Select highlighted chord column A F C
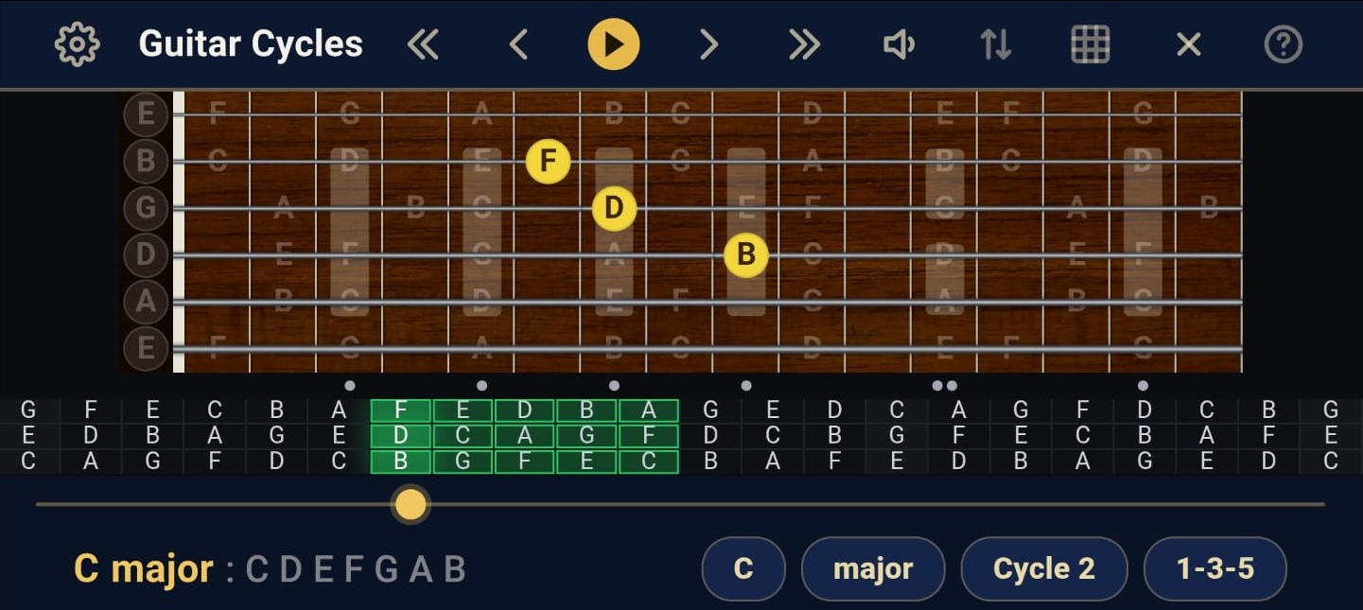Screen dimensions: 1363x610 [x=649, y=436]
